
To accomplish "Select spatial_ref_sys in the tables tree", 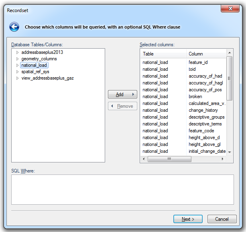I will (35, 72).
